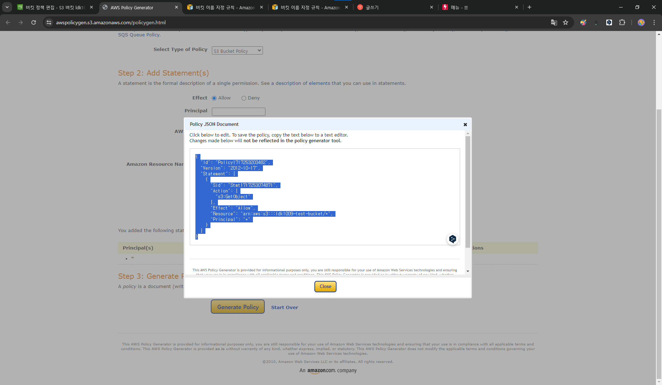This screenshot has height=385, width=662.
Task: Click the page scrollbar up arrow
Action: (659, 34)
